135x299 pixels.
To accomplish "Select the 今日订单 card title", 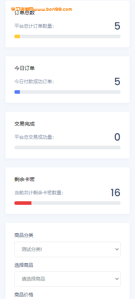I will click(25, 68).
